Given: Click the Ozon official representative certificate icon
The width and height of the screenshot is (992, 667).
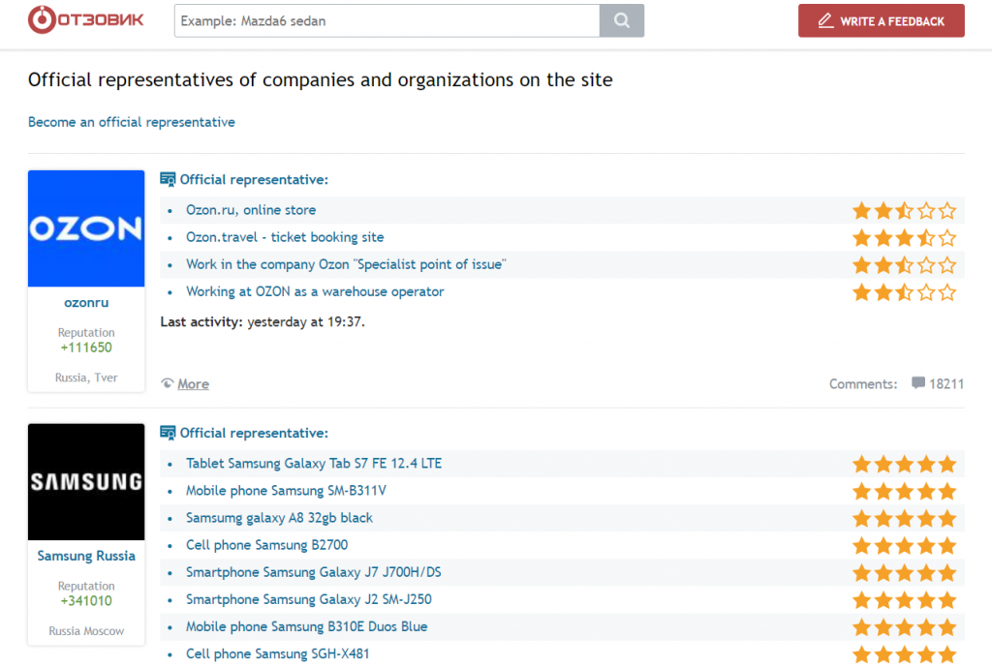Looking at the screenshot, I should 168,179.
